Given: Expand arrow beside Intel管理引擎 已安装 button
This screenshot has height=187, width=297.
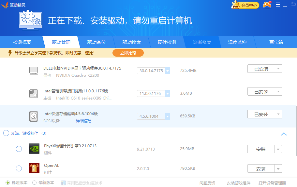Looking at the screenshot, I should (x=278, y=91).
